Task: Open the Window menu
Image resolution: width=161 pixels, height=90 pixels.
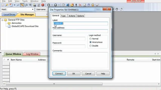Action: click(34, 1)
